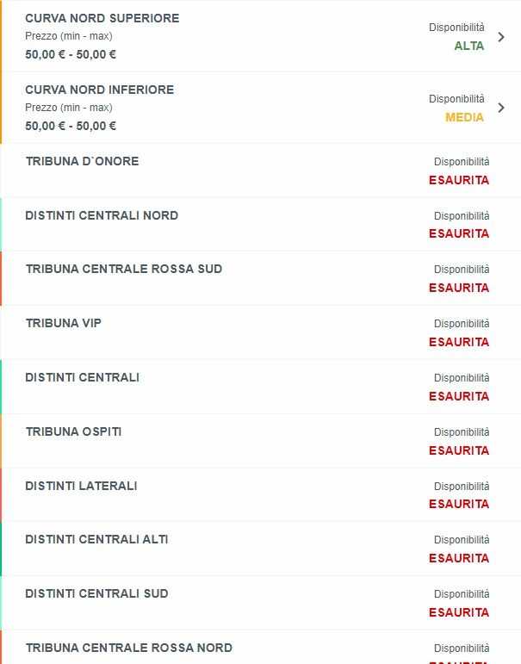Image resolution: width=521 pixels, height=664 pixels.
Task: Expand Curva Nord Superiore chevron arrow
Action: [x=502, y=37]
